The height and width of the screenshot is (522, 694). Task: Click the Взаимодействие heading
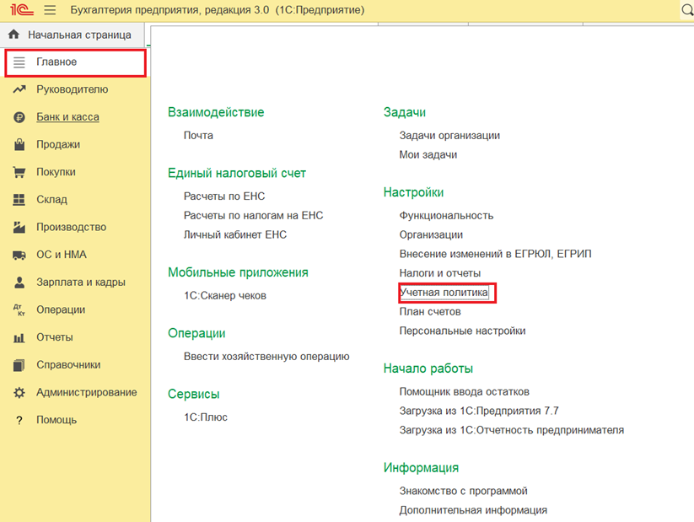[216, 112]
